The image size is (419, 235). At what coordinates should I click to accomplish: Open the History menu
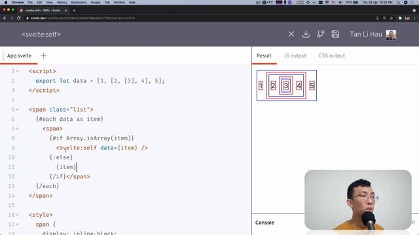pos(62,3)
